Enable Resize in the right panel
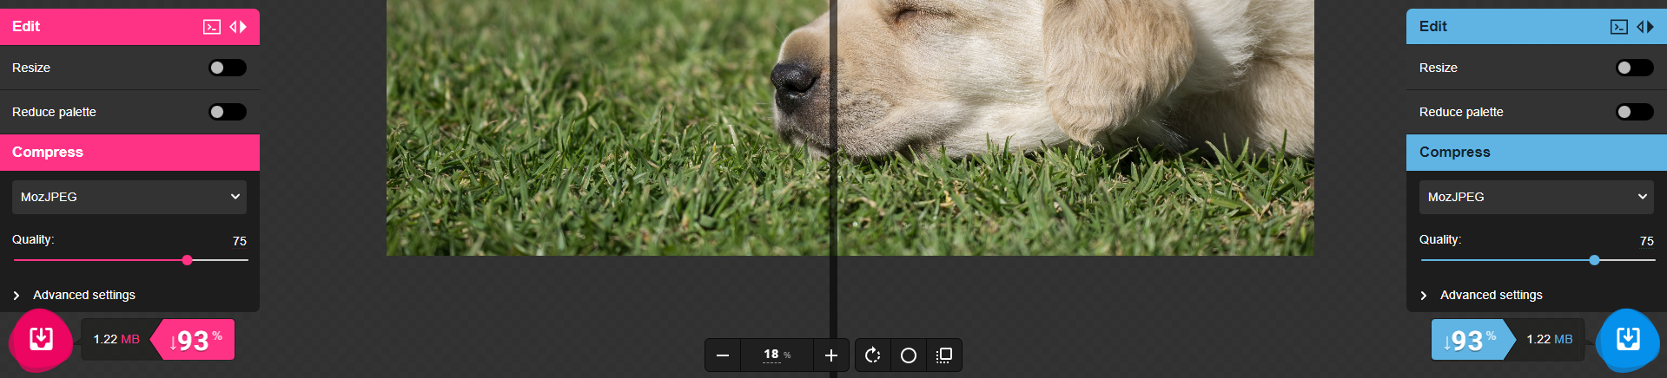Image resolution: width=1667 pixels, height=378 pixels. tap(1635, 68)
